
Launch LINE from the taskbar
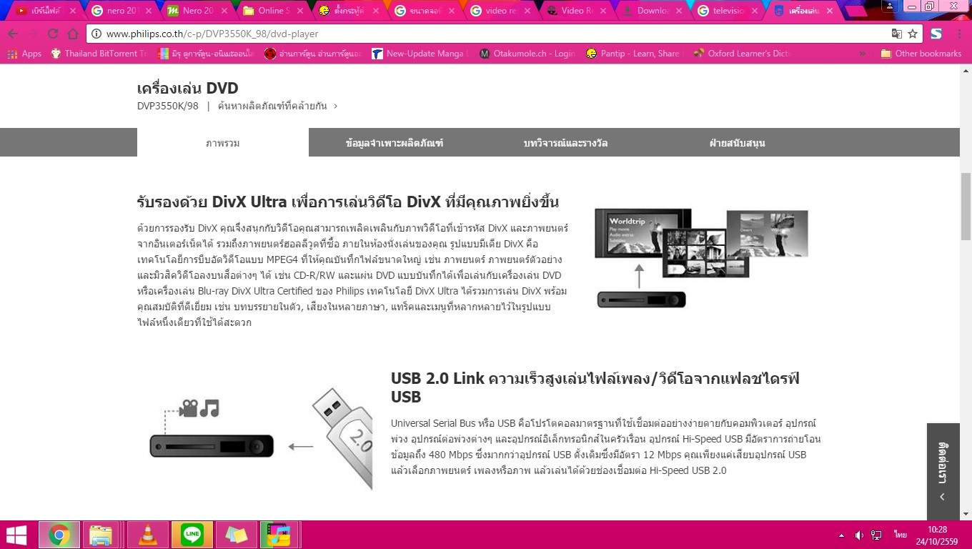pyautogui.click(x=192, y=535)
